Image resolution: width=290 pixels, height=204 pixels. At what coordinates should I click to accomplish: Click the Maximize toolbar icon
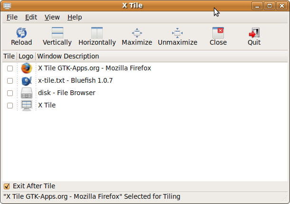coord(137,33)
